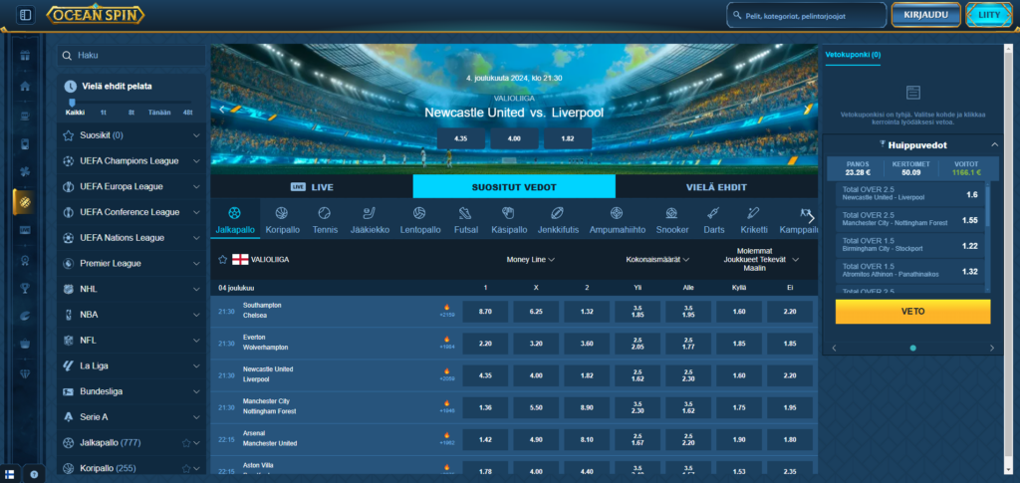The width and height of the screenshot is (1020, 483).
Task: Set time filter to 1t
Action: 103,113
